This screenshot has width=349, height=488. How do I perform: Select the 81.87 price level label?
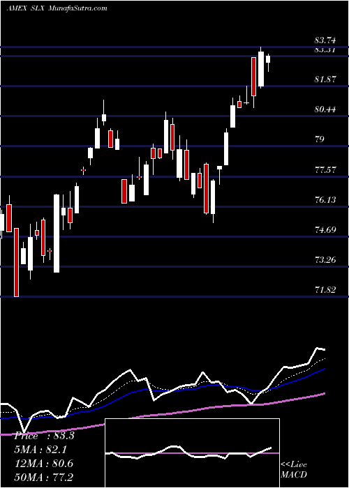point(325,79)
